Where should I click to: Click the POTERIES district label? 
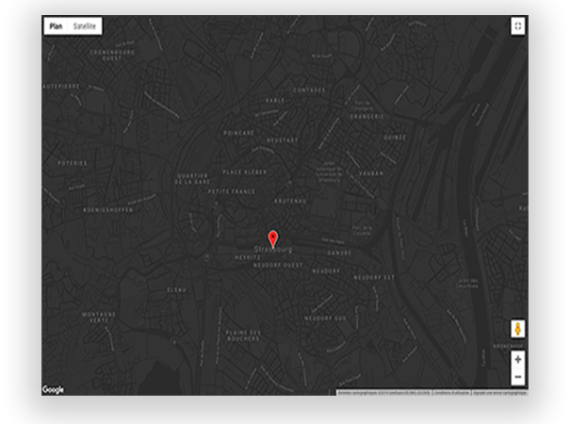click(x=73, y=164)
